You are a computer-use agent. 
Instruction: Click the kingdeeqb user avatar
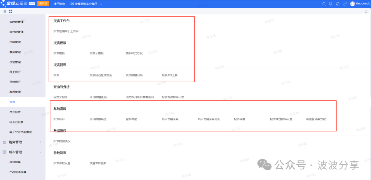point(352,4)
